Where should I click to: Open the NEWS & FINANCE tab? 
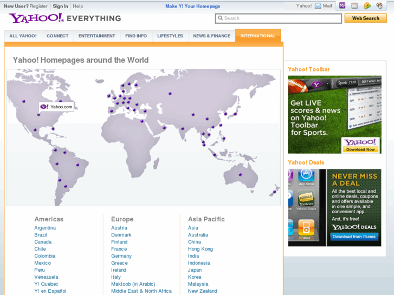(x=211, y=36)
